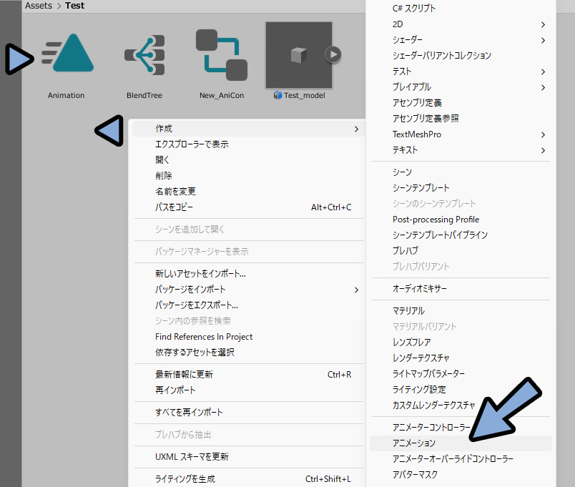Create an アニメーターオーバーライドコントローラー
This screenshot has width=575, height=487.
point(461,459)
